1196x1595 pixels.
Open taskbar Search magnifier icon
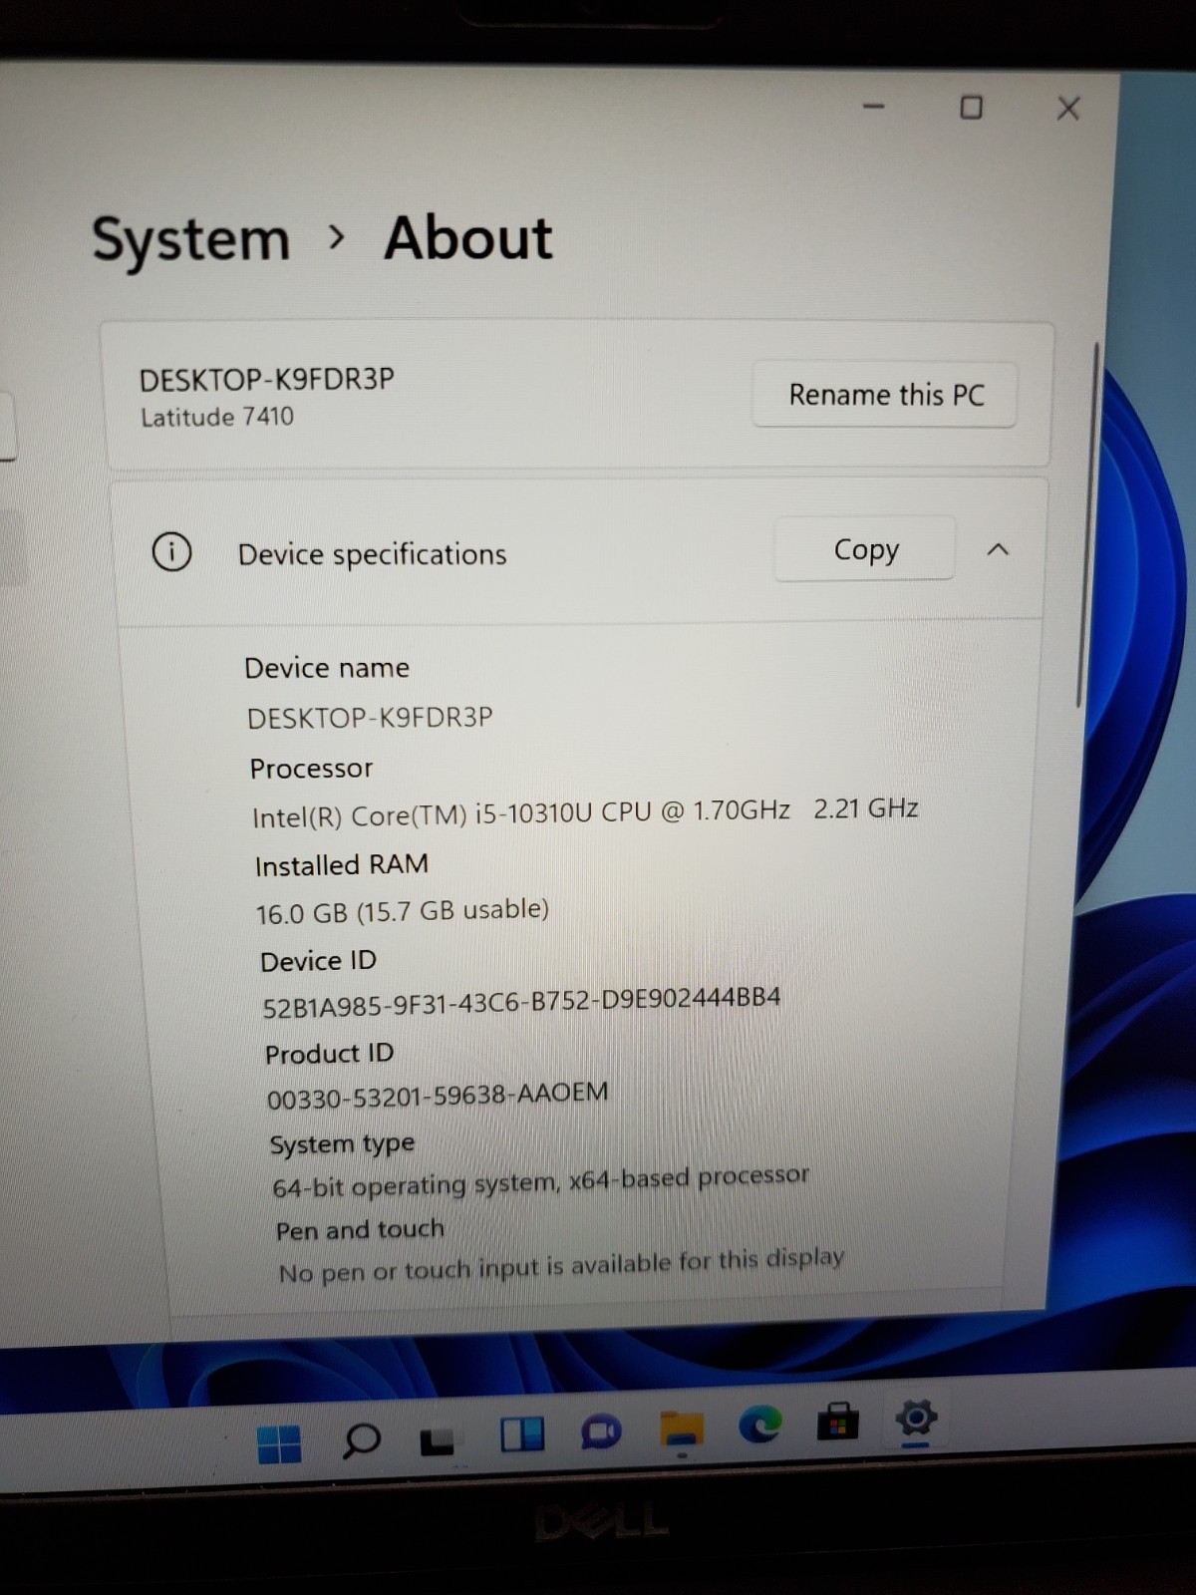(x=360, y=1440)
